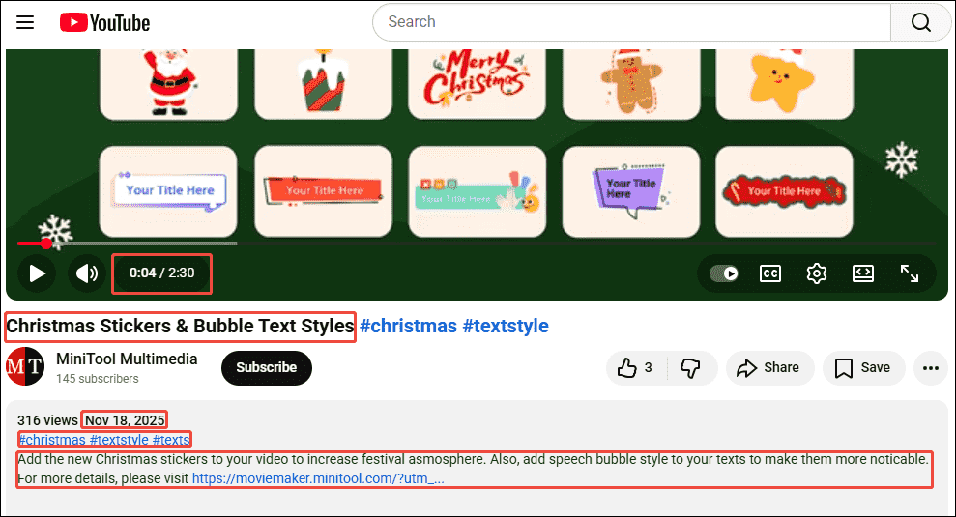Image resolution: width=956 pixels, height=517 pixels.
Task: Toggle the autoplay switch
Action: coord(724,273)
